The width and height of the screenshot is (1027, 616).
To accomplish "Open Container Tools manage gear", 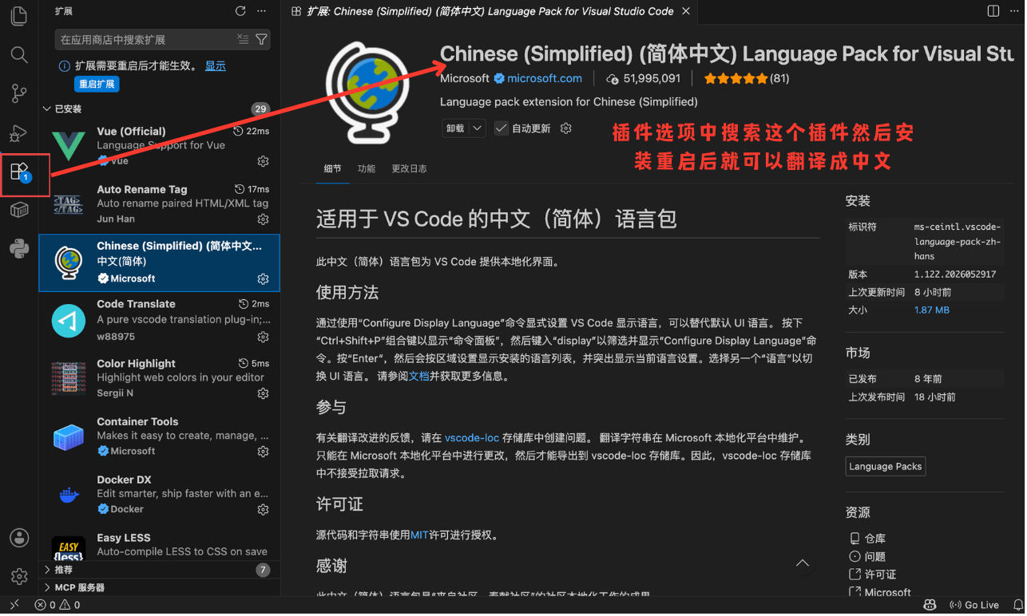I will point(263,452).
